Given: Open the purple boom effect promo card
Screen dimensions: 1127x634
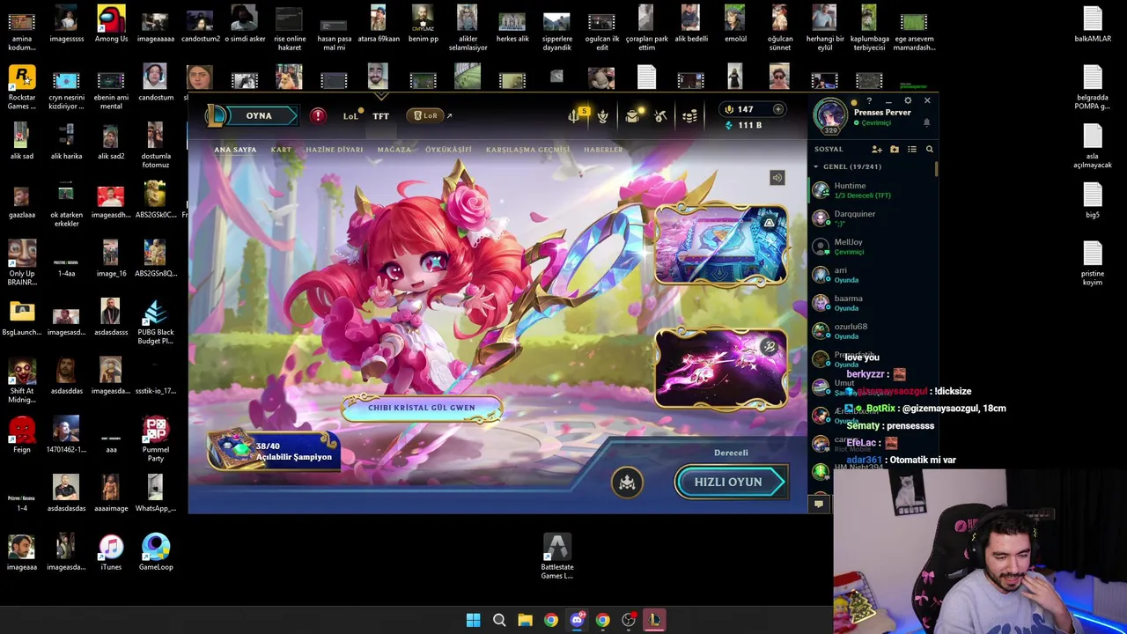Looking at the screenshot, I should click(x=721, y=369).
